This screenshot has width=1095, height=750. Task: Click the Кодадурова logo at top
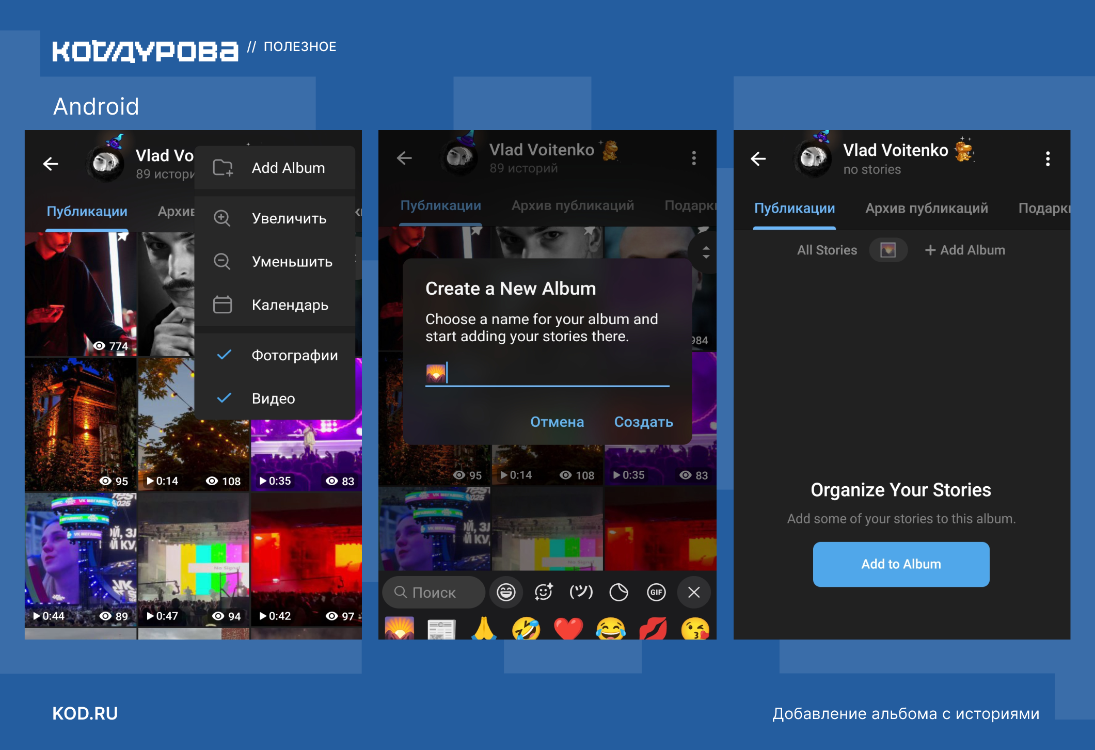[145, 51]
